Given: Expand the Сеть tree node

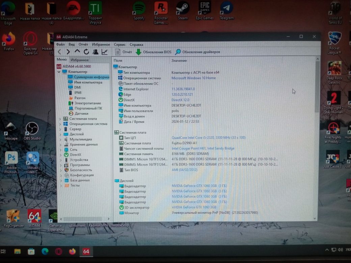Looking at the screenshot, I should point(60,150).
